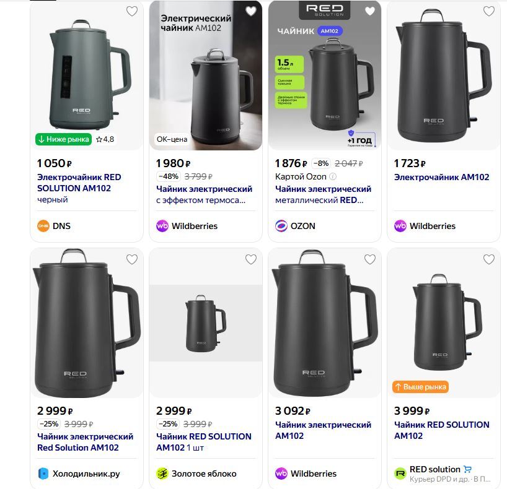Toggle favorite heart on OZON kettle card

[370, 11]
